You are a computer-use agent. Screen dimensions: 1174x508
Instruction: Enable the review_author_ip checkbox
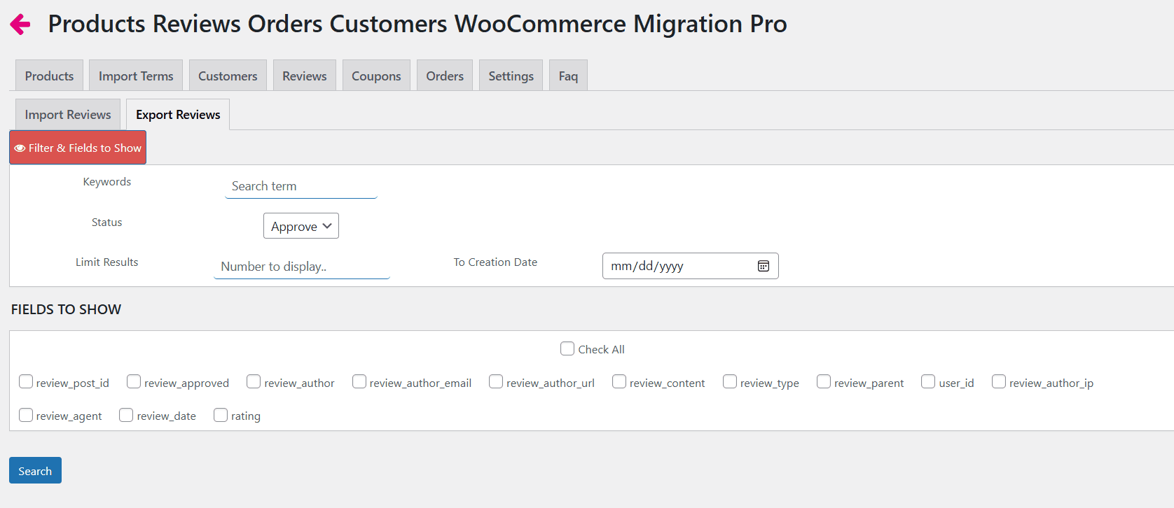(x=999, y=381)
